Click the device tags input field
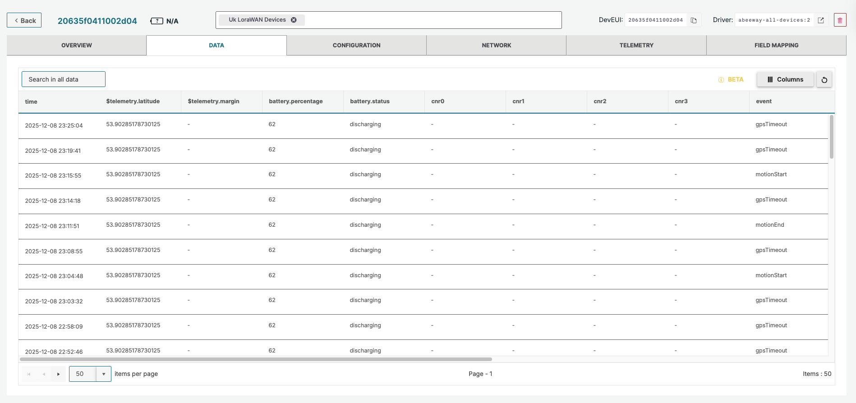Image resolution: width=856 pixels, height=403 pixels. point(428,20)
